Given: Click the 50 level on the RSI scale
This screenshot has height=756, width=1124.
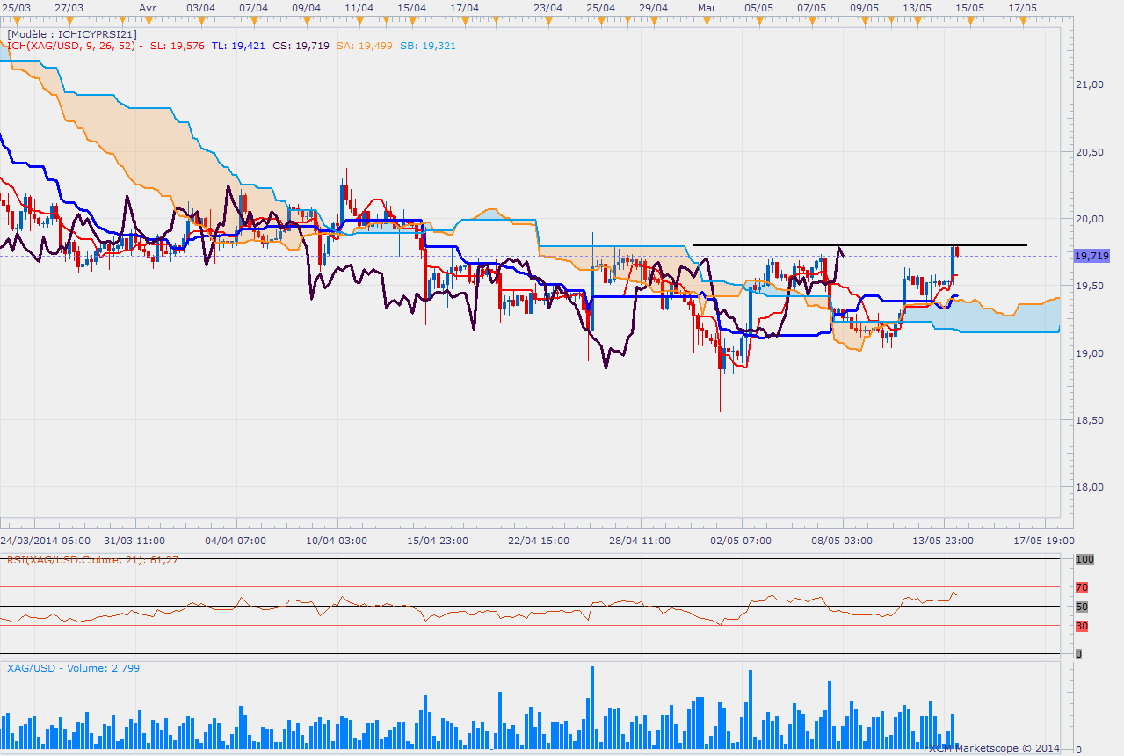Looking at the screenshot, I should [1082, 607].
